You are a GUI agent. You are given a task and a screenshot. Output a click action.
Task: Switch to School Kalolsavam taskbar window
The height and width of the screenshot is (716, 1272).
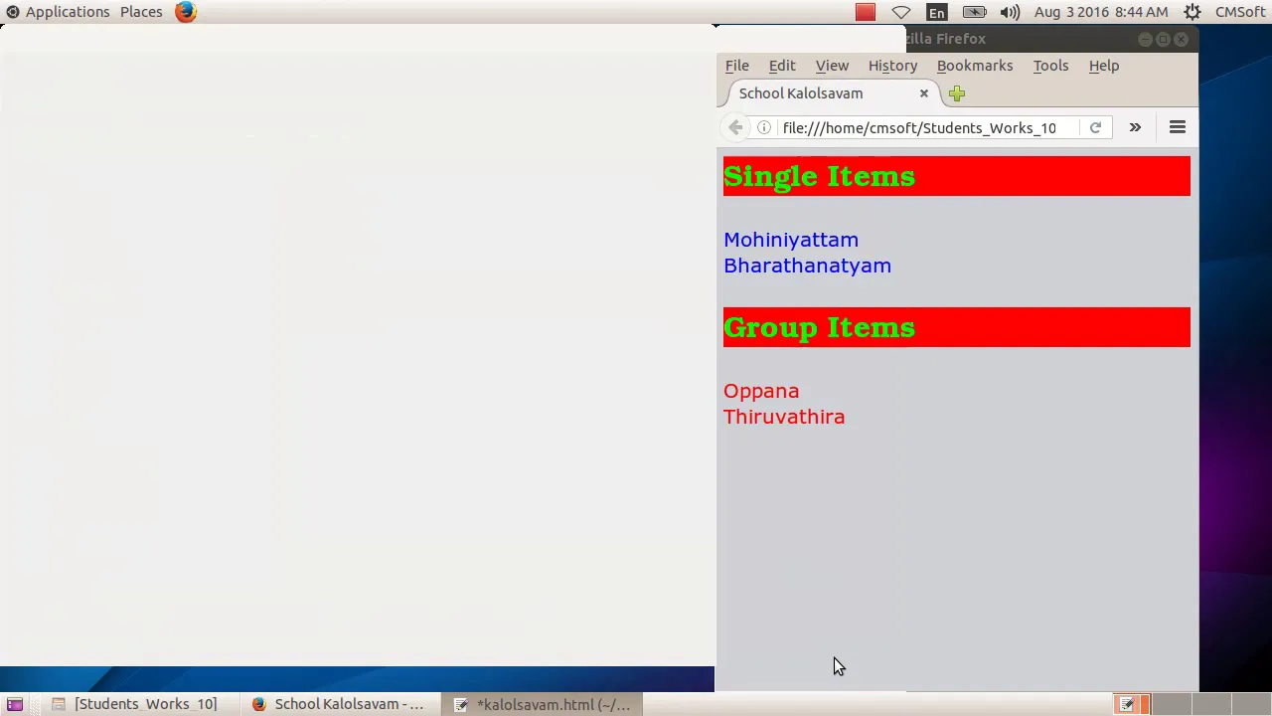pos(338,704)
